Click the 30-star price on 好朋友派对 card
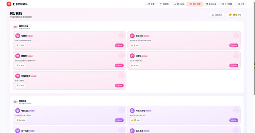 135,120
